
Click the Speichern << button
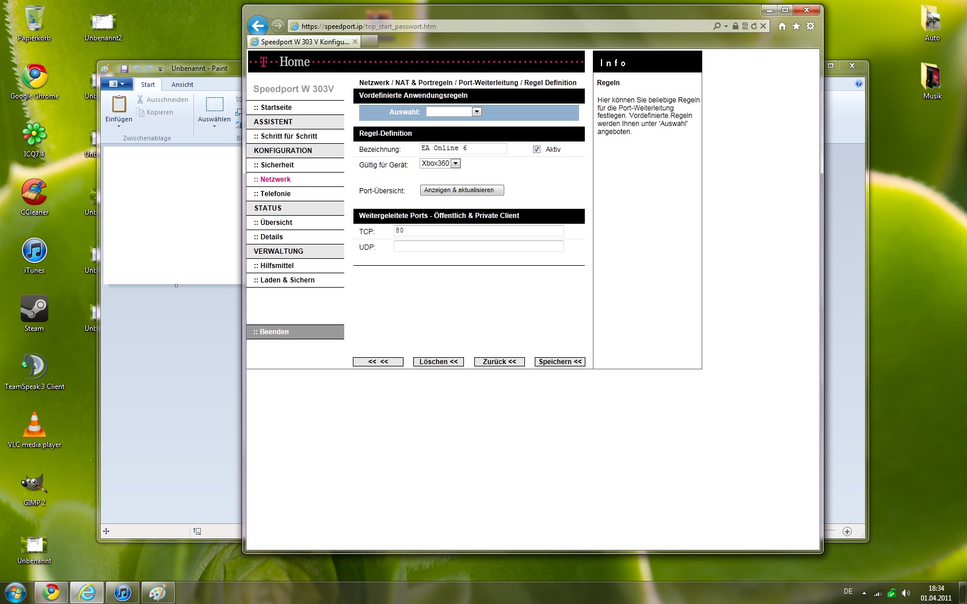(560, 362)
